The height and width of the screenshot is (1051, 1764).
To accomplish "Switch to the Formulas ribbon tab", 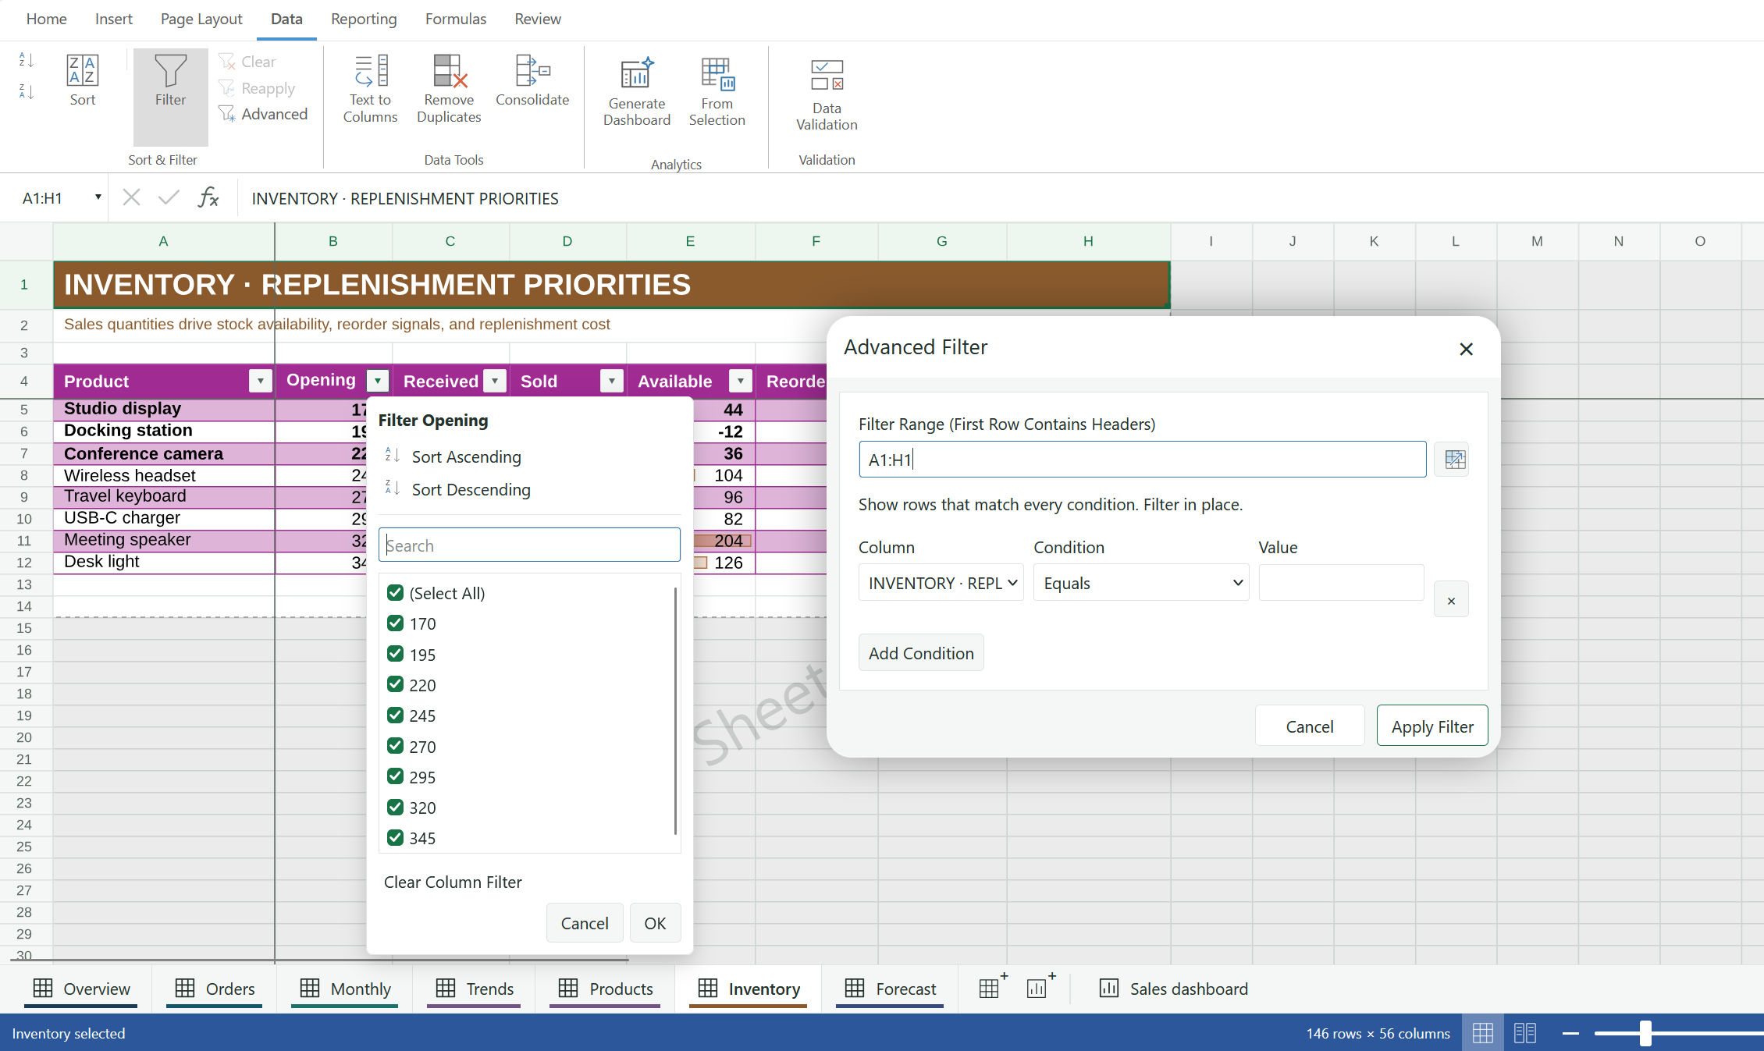I will 456,19.
